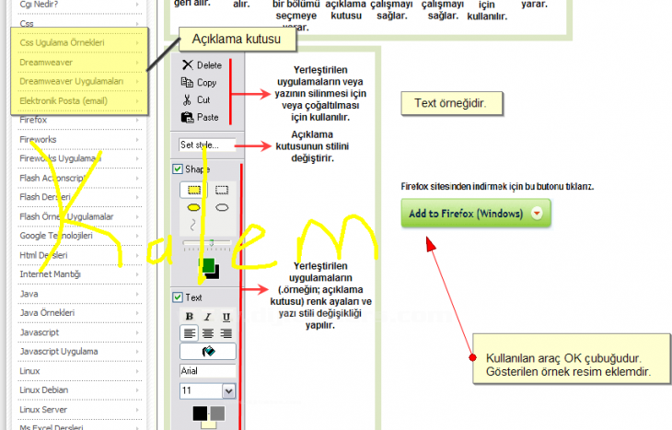This screenshot has height=430, width=672.
Task: Click the arrow on Add to Firefox button
Action: pos(537,214)
